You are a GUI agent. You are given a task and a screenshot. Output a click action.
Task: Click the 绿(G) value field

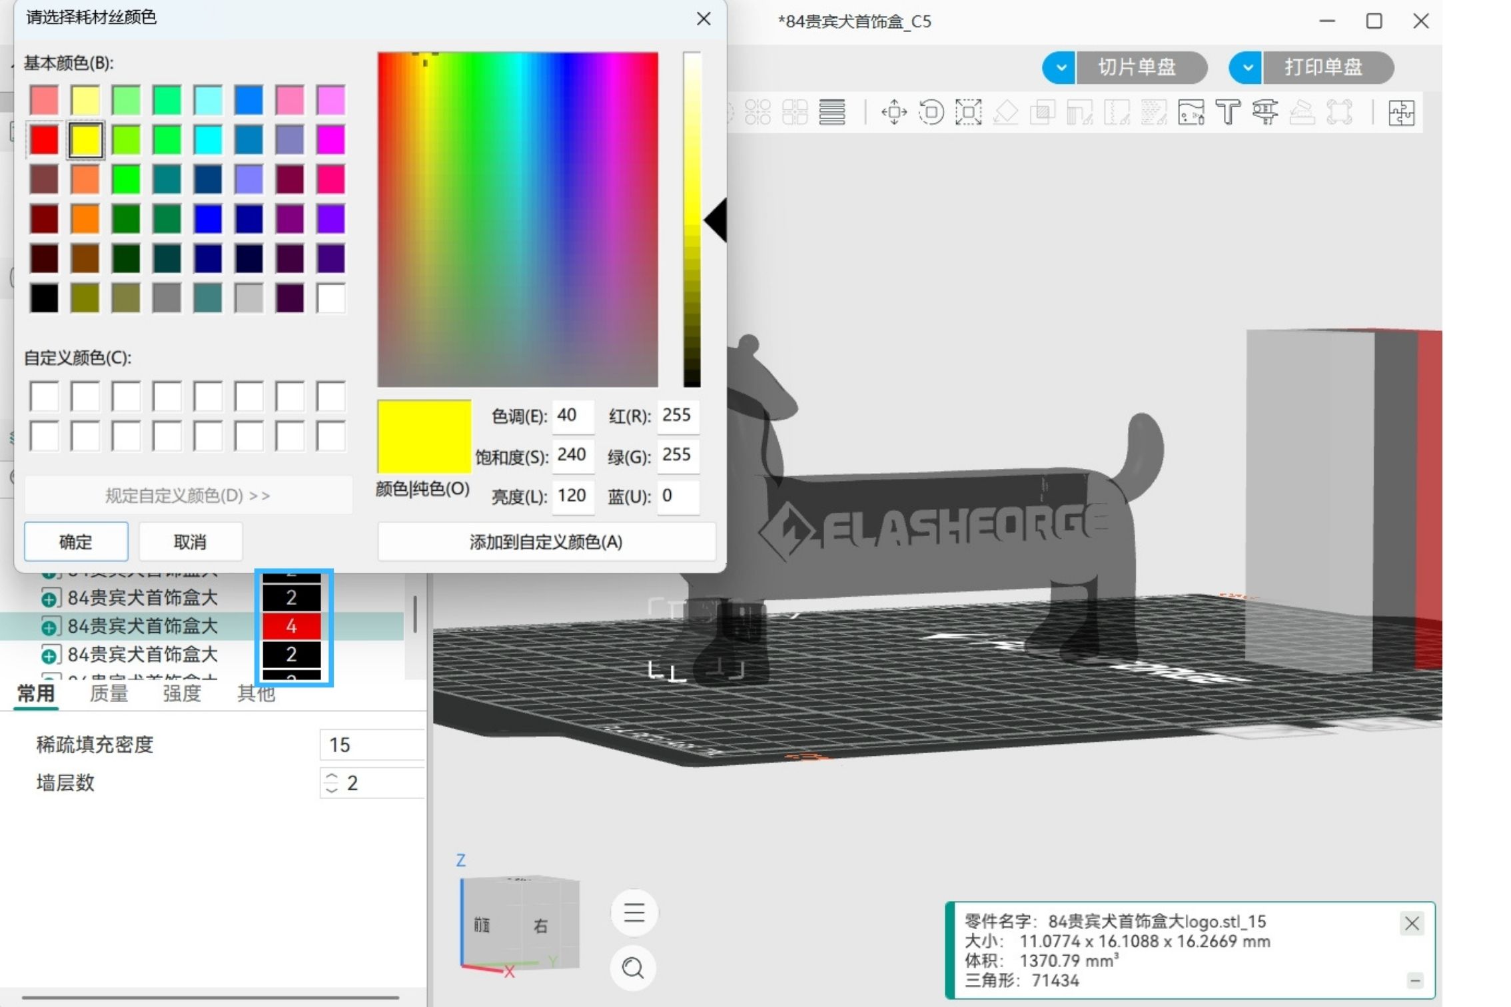pyautogui.click(x=678, y=456)
